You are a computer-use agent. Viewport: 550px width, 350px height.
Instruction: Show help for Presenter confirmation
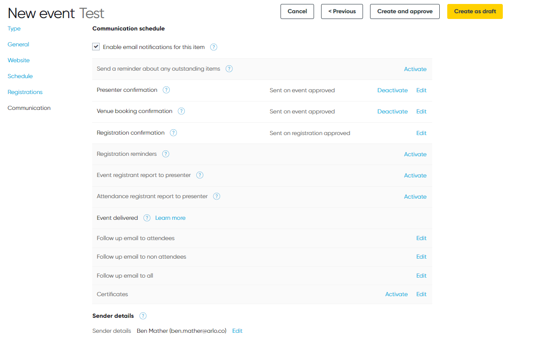coord(166,90)
